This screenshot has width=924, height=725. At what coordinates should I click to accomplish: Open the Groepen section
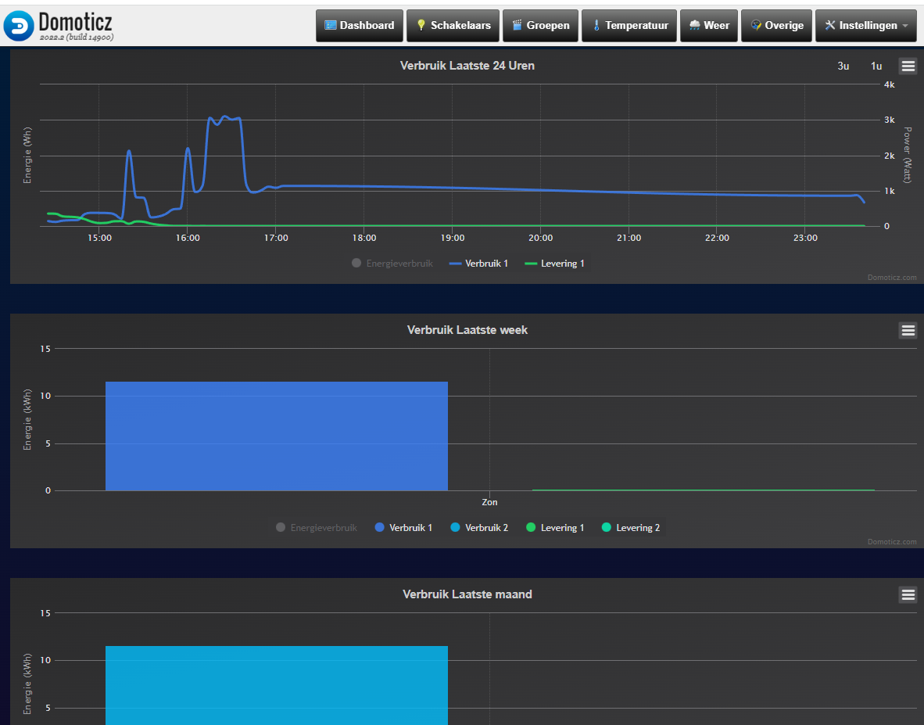coord(540,25)
